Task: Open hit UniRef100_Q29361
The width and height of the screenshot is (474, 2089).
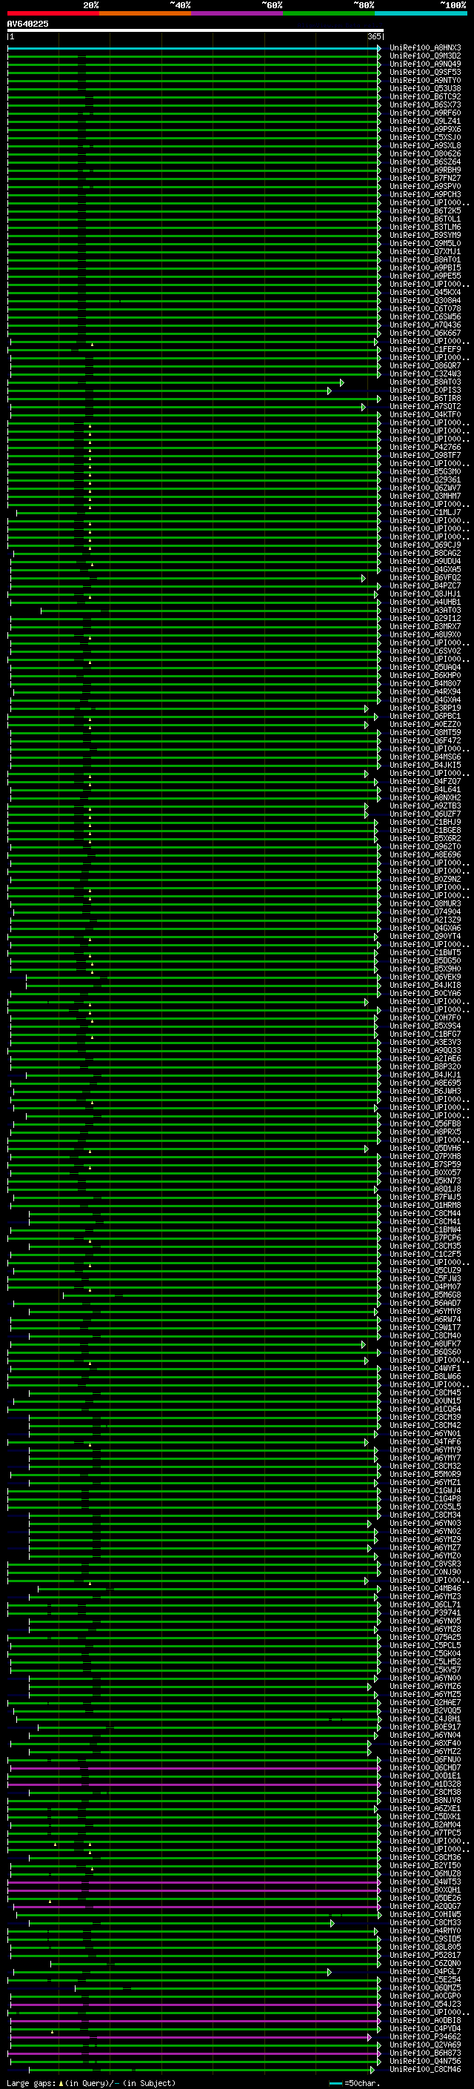Action: click(x=425, y=480)
